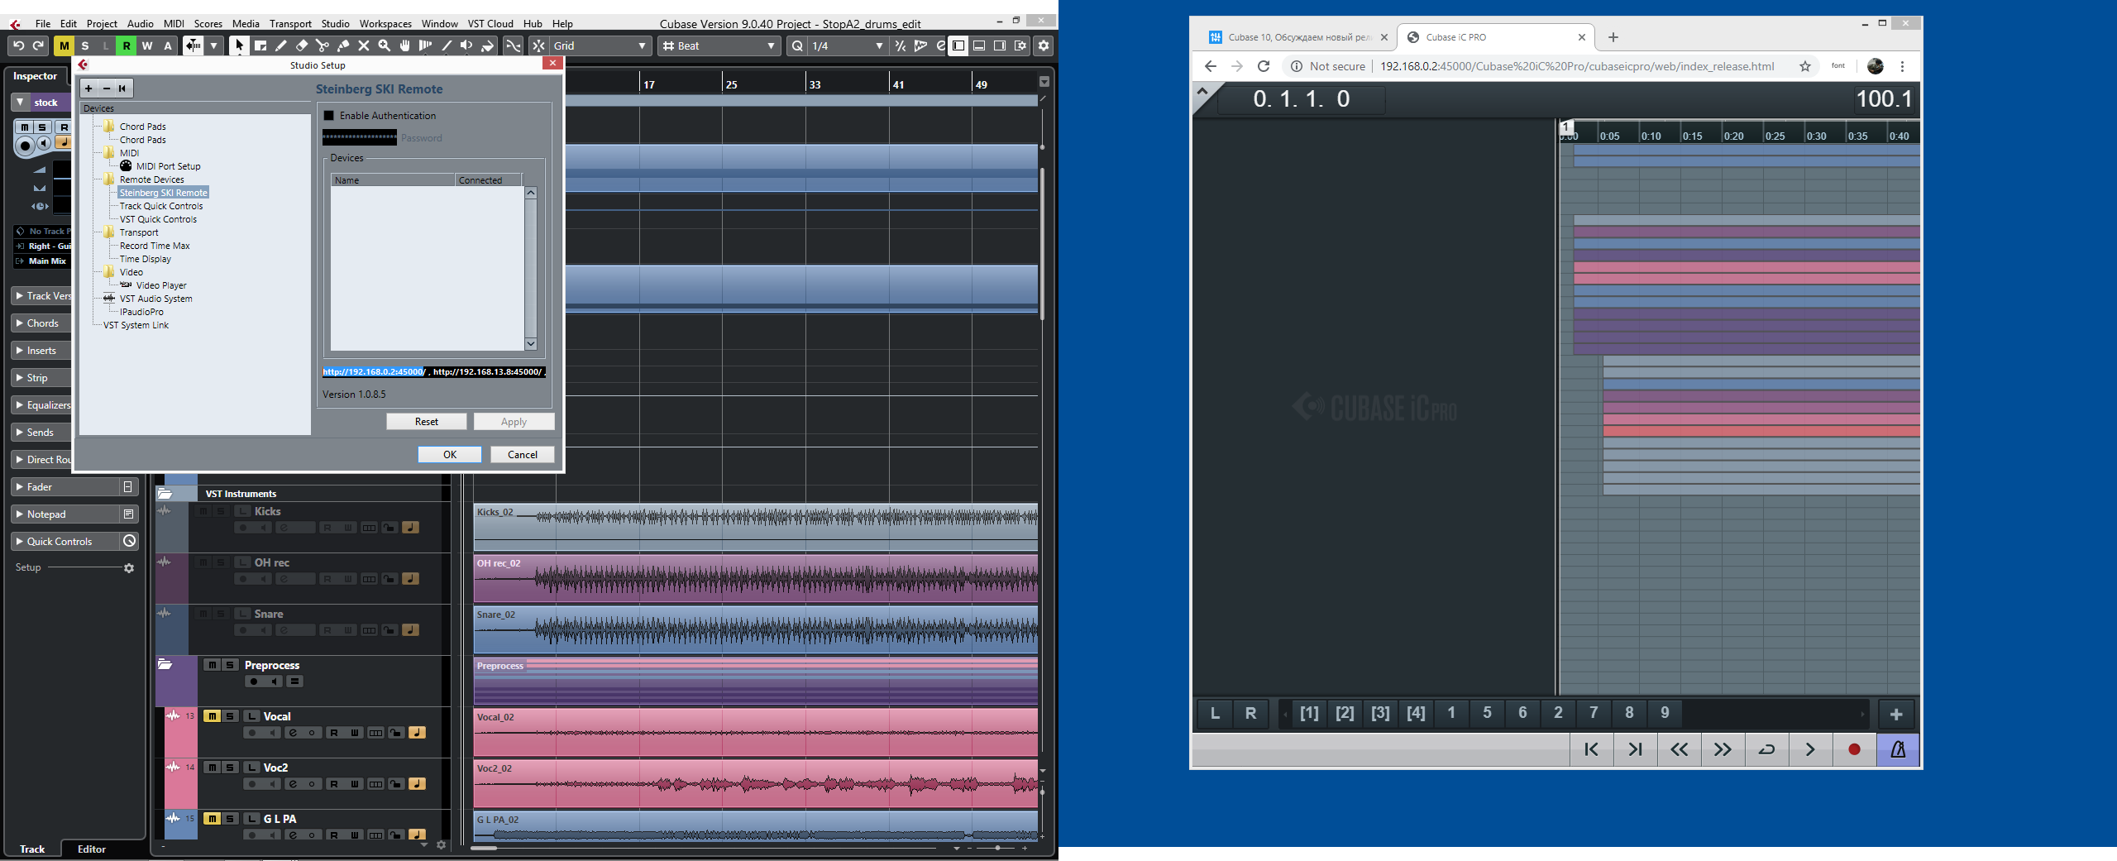2117x861 pixels.
Task: Select the Object Selection arrow tool
Action: [x=239, y=45]
